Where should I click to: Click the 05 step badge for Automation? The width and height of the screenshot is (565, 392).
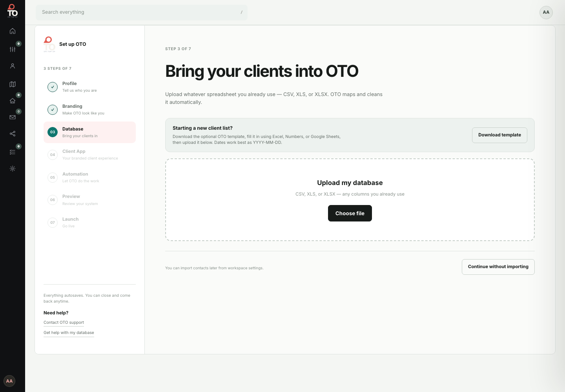pos(53,178)
